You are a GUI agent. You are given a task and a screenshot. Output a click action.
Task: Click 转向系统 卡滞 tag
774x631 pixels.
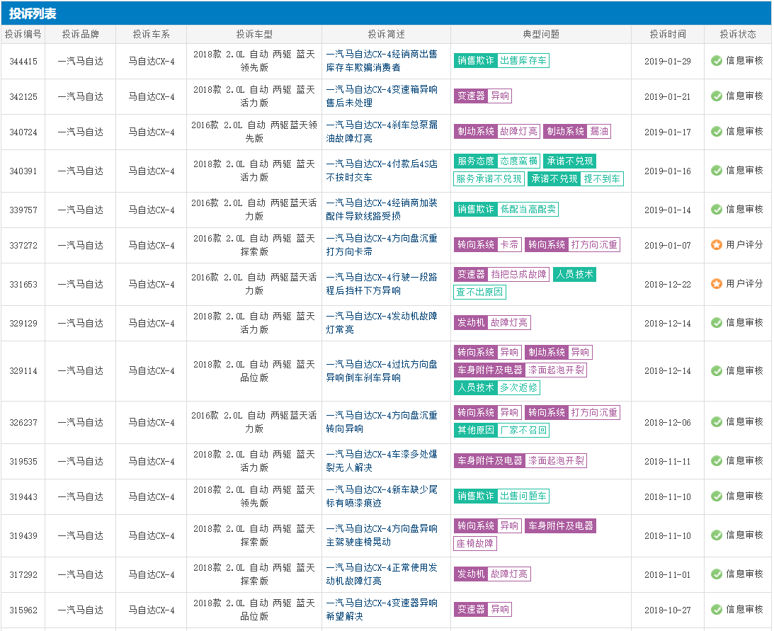(487, 245)
